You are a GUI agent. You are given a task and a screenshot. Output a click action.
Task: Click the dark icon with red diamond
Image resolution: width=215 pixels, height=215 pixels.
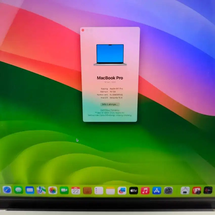[208, 190]
